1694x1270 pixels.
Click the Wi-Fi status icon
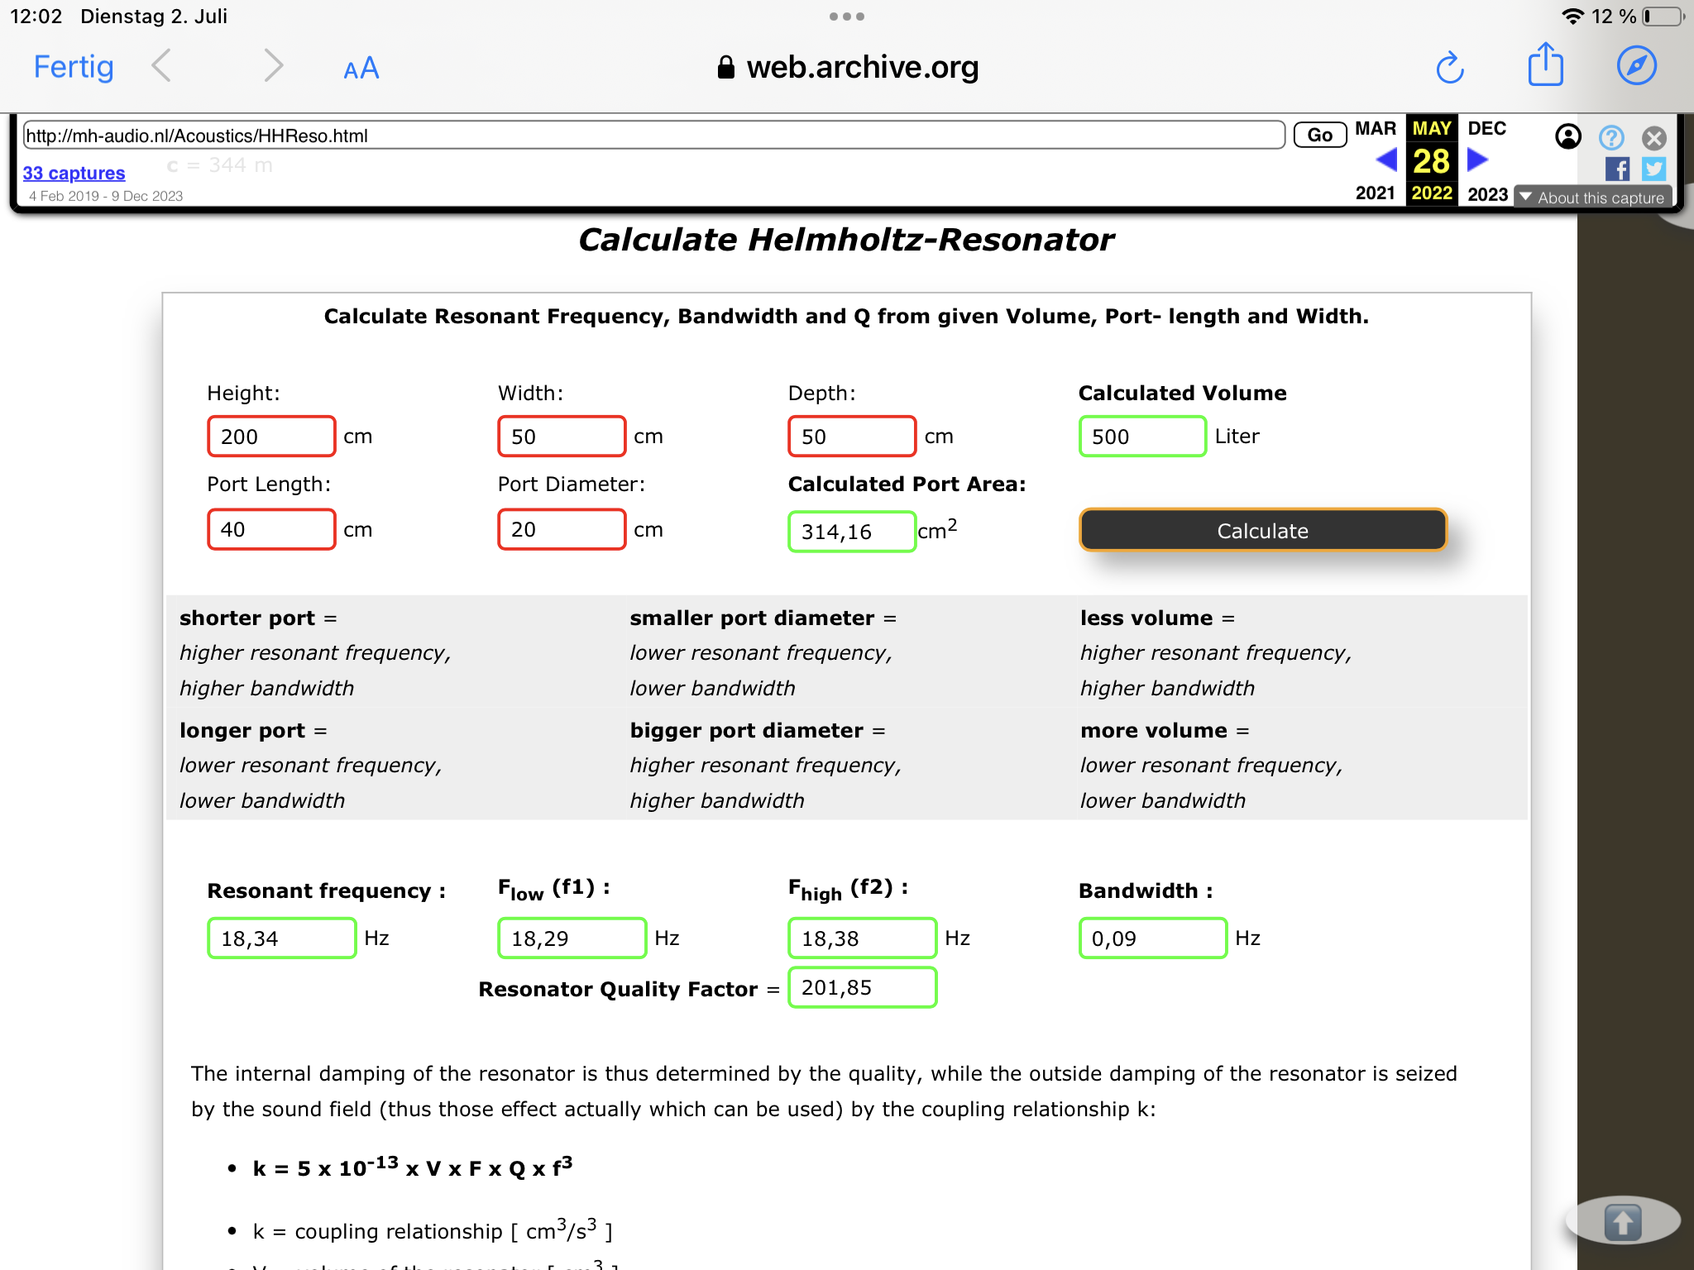(1573, 17)
